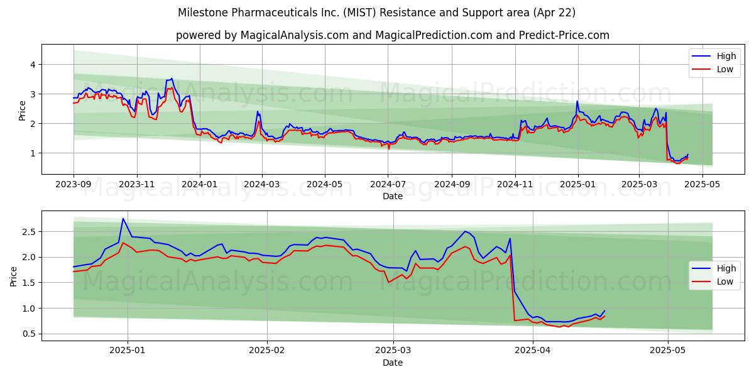This screenshot has width=754, height=377.
Task: Click the 'Date' x-axis label of top chart
Action: point(393,197)
